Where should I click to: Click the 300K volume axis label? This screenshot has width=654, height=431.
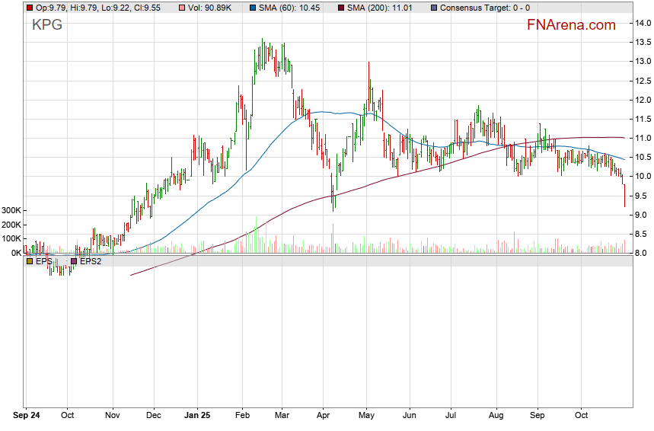pyautogui.click(x=11, y=211)
